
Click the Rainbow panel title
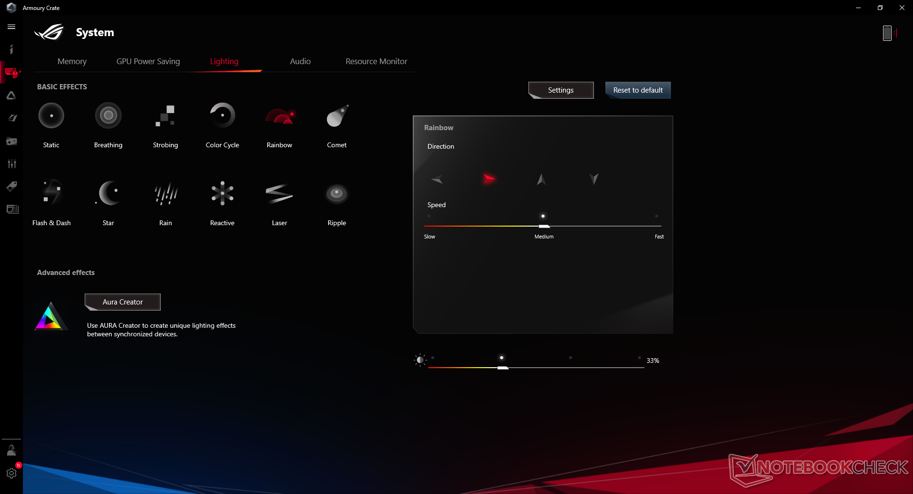tap(439, 128)
